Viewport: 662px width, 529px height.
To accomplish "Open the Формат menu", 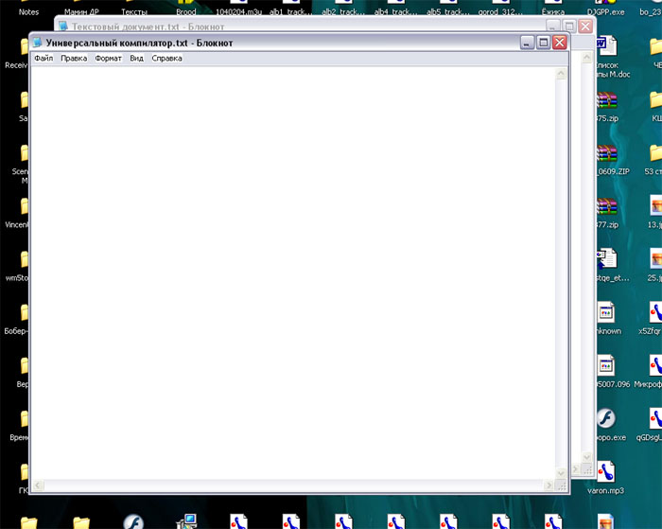I will (x=108, y=59).
